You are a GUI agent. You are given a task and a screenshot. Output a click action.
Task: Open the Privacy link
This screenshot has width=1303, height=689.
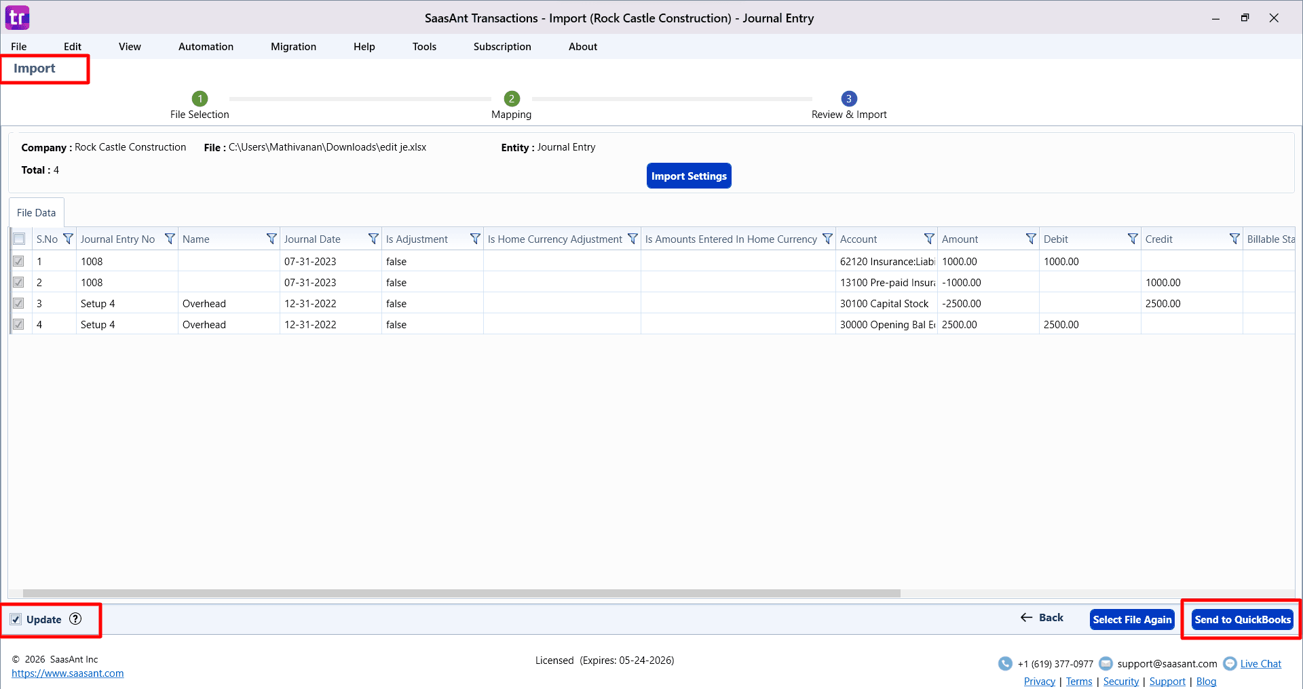click(1040, 682)
